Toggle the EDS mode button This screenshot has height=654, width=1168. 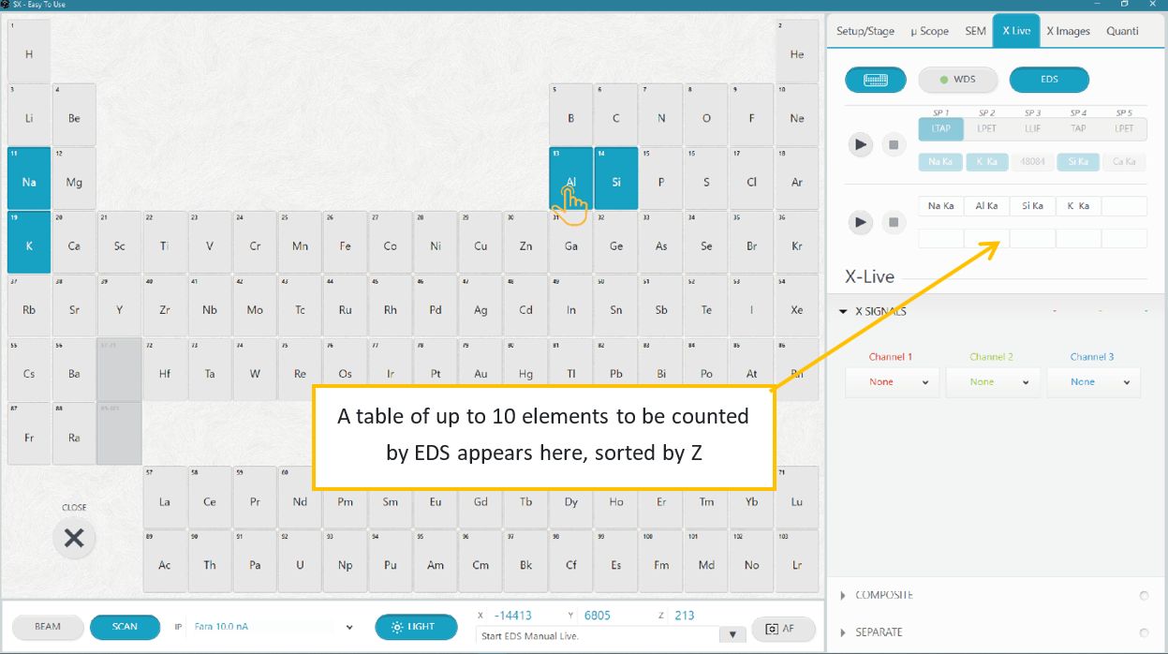click(1049, 80)
